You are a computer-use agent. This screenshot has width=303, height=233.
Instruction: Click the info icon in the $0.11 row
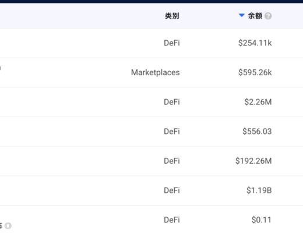(x=8, y=226)
